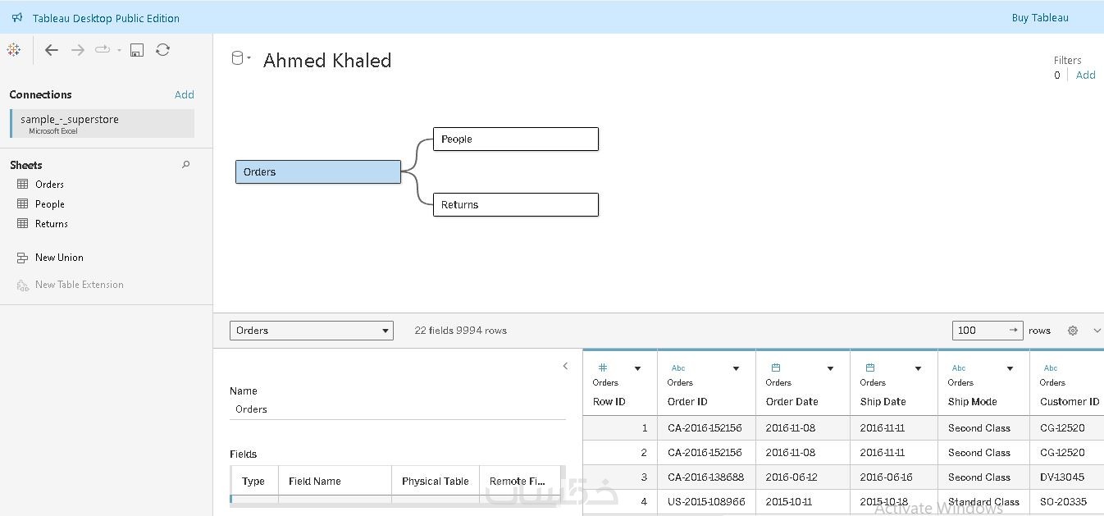This screenshot has height=516, width=1104.
Task: Click the megaphone icon in title banner
Action: coord(17,17)
